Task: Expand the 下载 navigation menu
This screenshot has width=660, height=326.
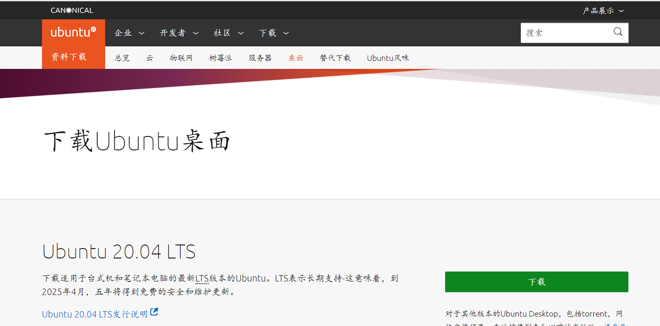Action: (x=268, y=32)
